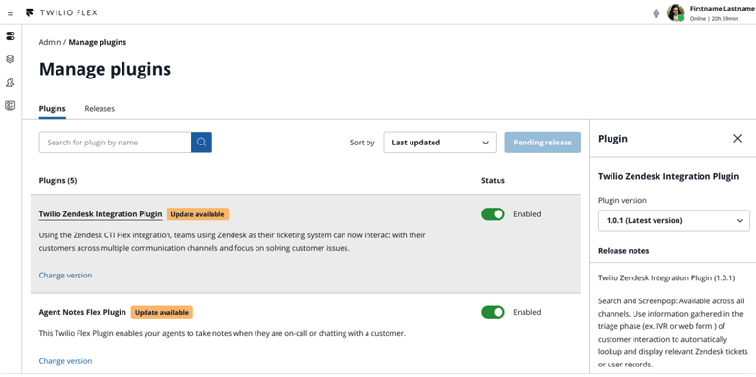Click Update available badge on Zendesk plugin
Viewport: 756px width, 377px height.
pos(198,214)
